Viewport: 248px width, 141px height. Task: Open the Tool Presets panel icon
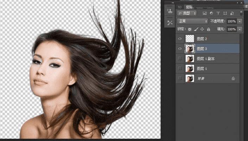click(x=170, y=23)
